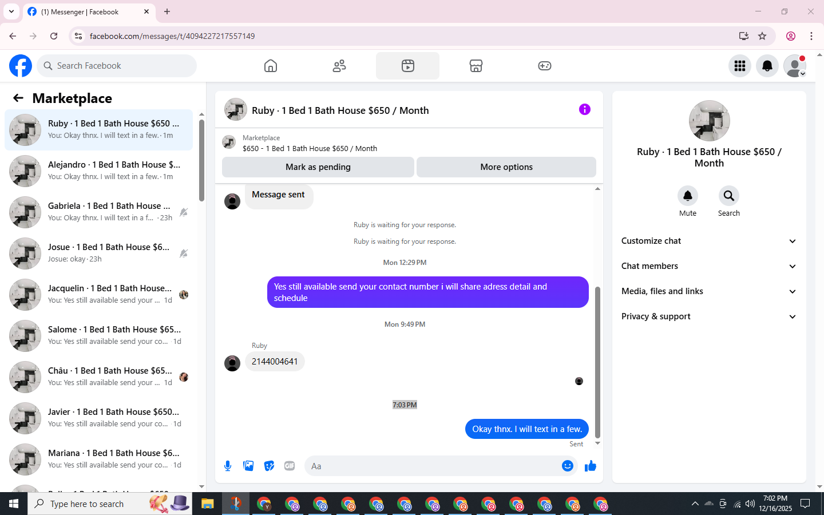Open Alejandro conversation in chat list

click(x=99, y=171)
